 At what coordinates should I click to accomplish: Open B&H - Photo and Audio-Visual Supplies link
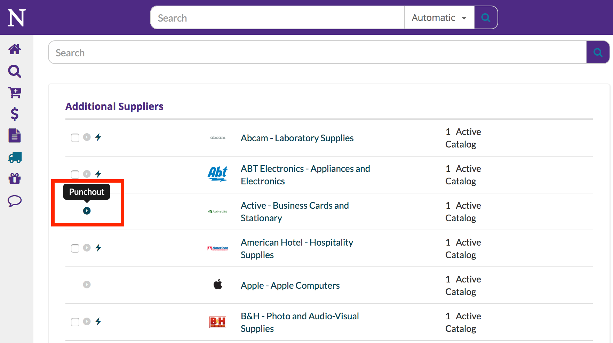(x=300, y=322)
